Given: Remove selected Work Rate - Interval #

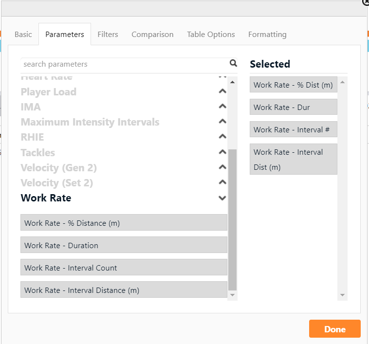Looking at the screenshot, I should [294, 129].
